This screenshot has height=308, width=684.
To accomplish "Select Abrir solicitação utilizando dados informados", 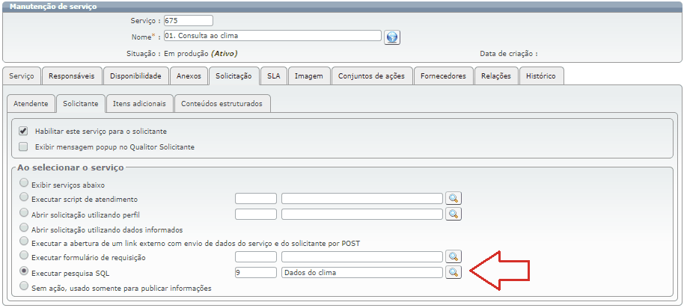I will 25,228.
